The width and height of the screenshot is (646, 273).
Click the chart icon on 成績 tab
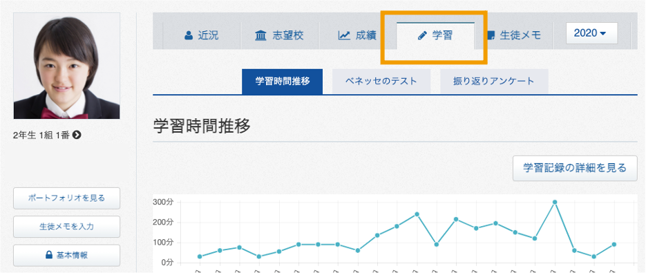point(344,35)
